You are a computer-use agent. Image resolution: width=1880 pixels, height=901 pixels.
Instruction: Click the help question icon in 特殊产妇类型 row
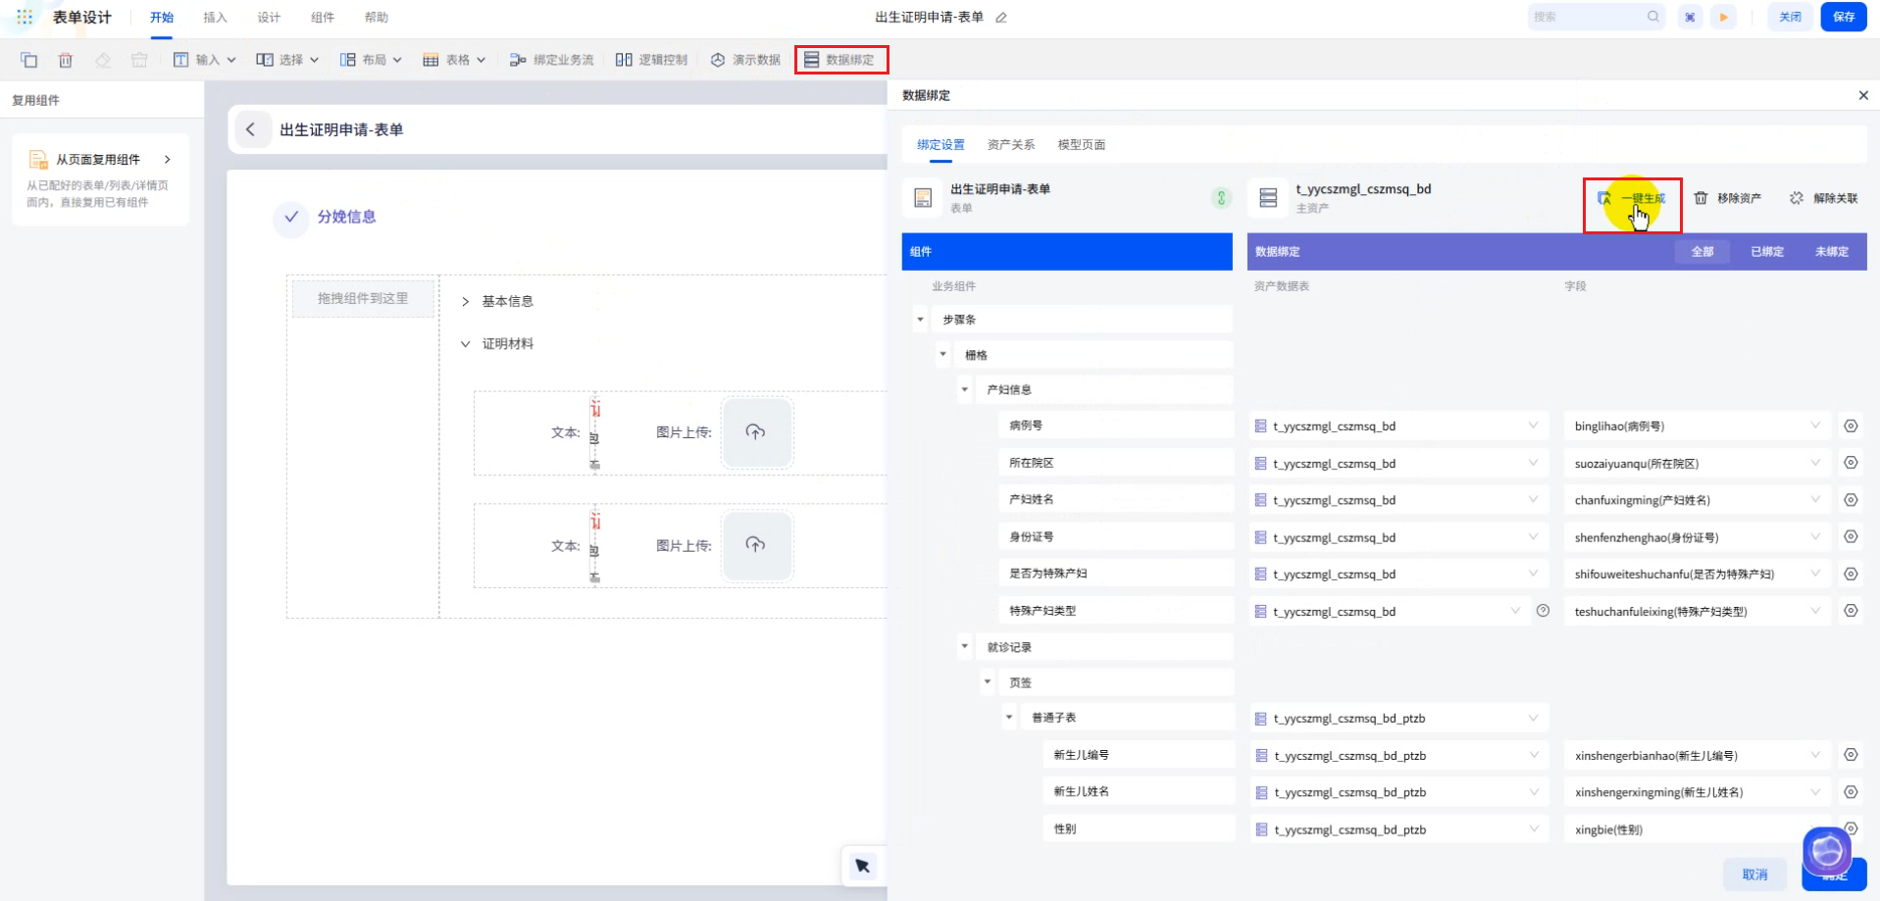point(1543,611)
